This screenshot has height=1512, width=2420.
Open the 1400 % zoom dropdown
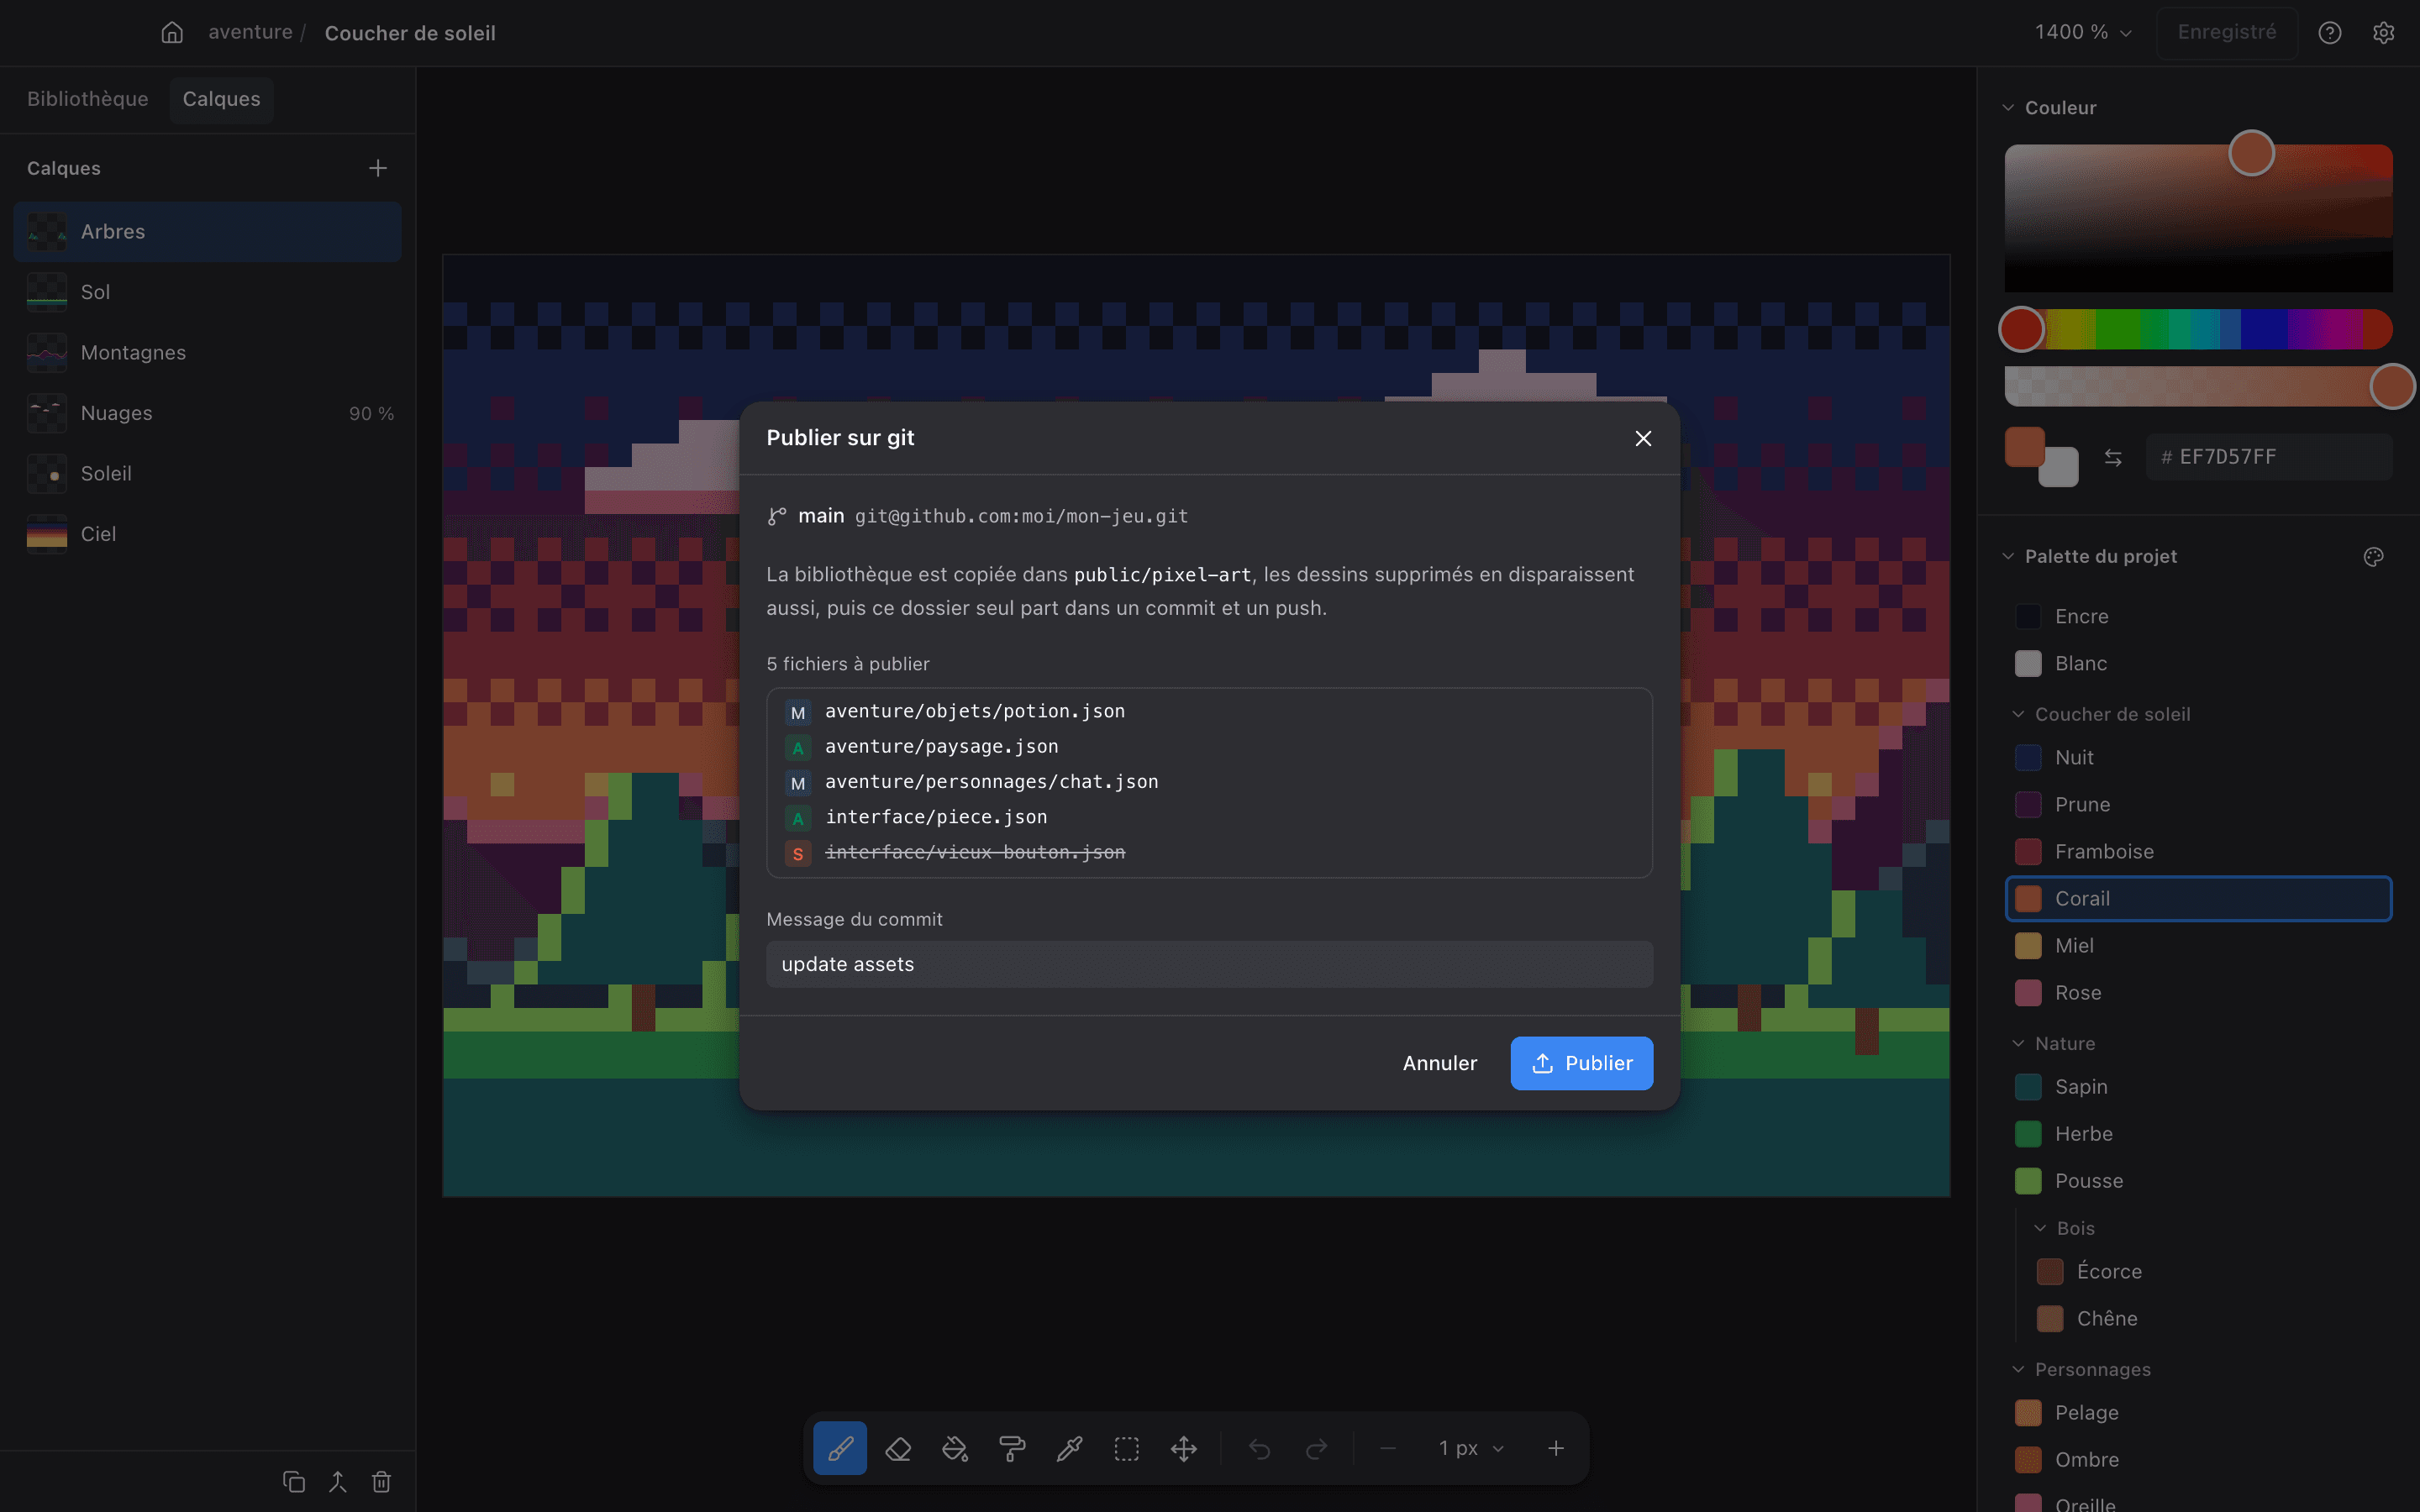click(x=2083, y=33)
